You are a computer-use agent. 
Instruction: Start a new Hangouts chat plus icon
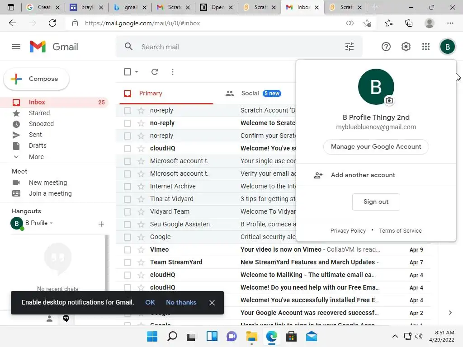101,224
